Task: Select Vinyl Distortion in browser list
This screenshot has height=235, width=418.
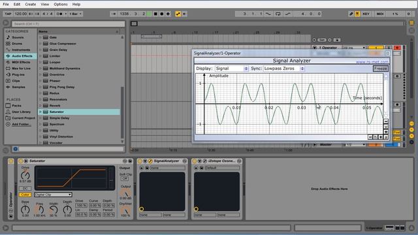Action: [61, 136]
